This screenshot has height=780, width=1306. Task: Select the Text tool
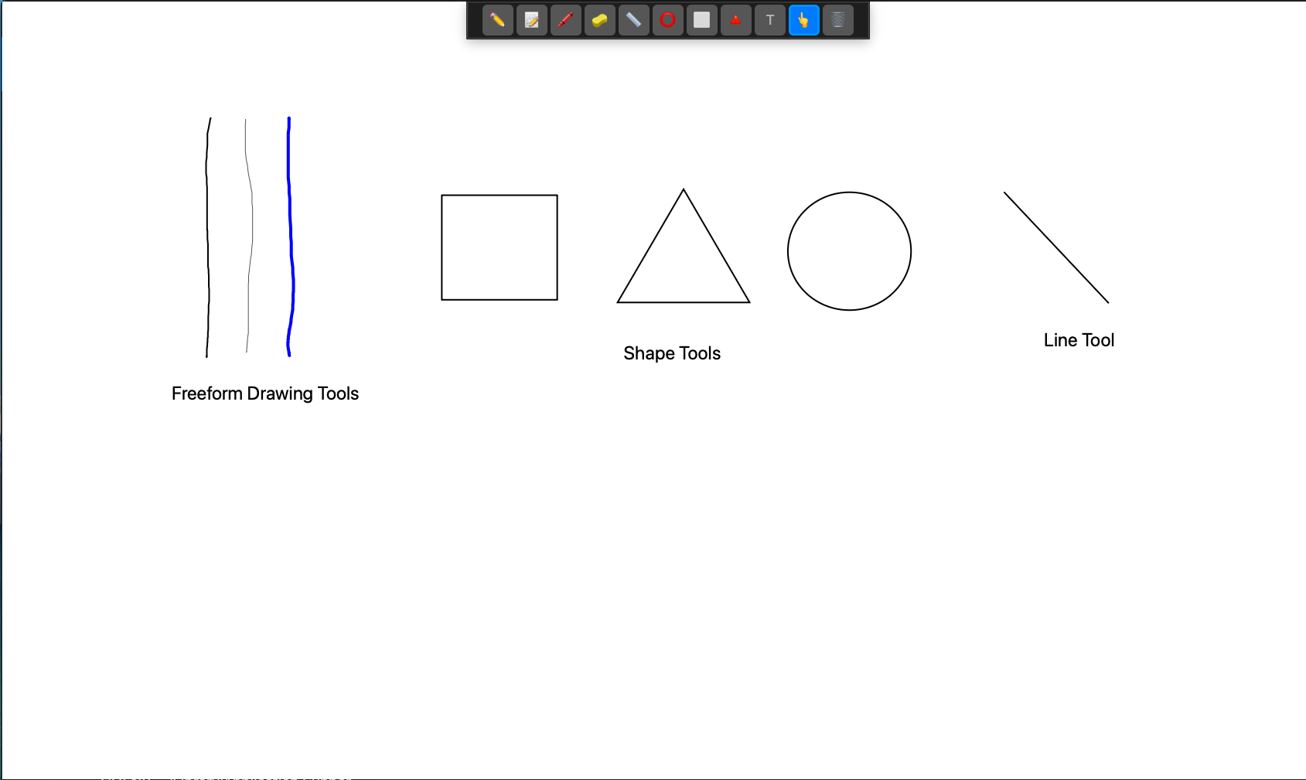pos(769,20)
